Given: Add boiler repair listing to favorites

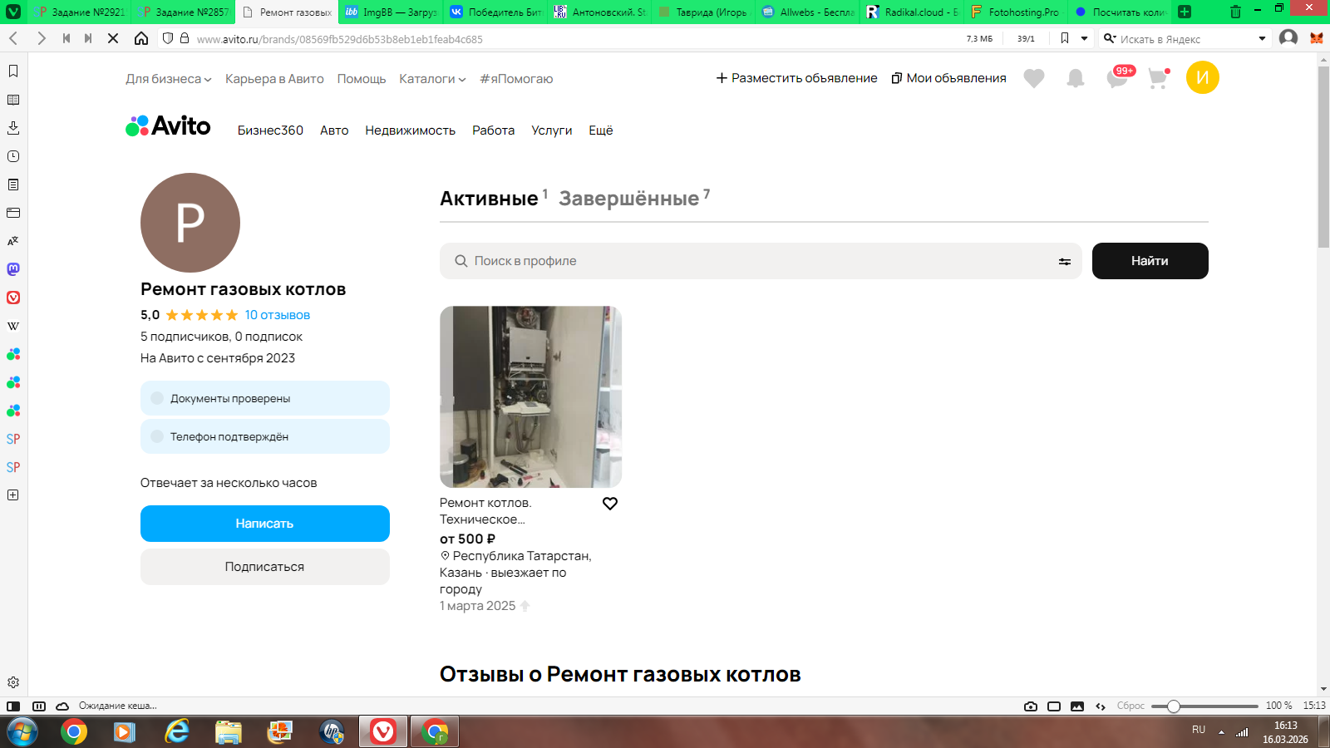Looking at the screenshot, I should click(610, 504).
